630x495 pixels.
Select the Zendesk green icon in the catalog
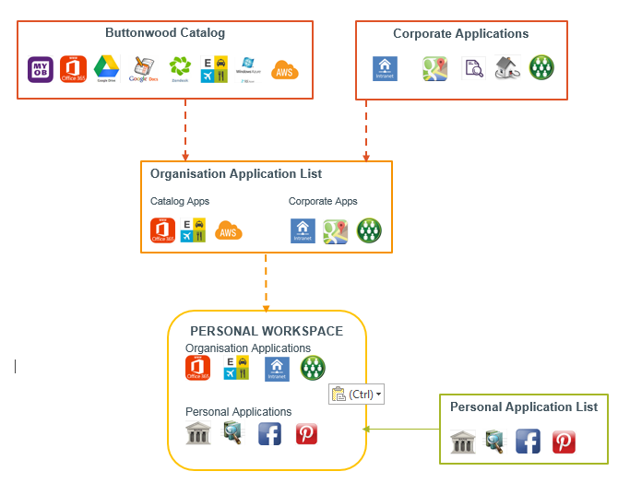[180, 68]
